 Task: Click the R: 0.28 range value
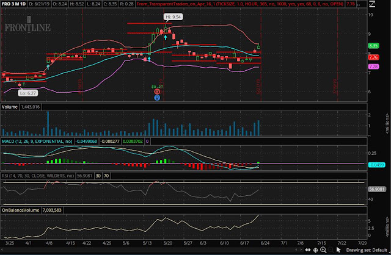click(126, 4)
